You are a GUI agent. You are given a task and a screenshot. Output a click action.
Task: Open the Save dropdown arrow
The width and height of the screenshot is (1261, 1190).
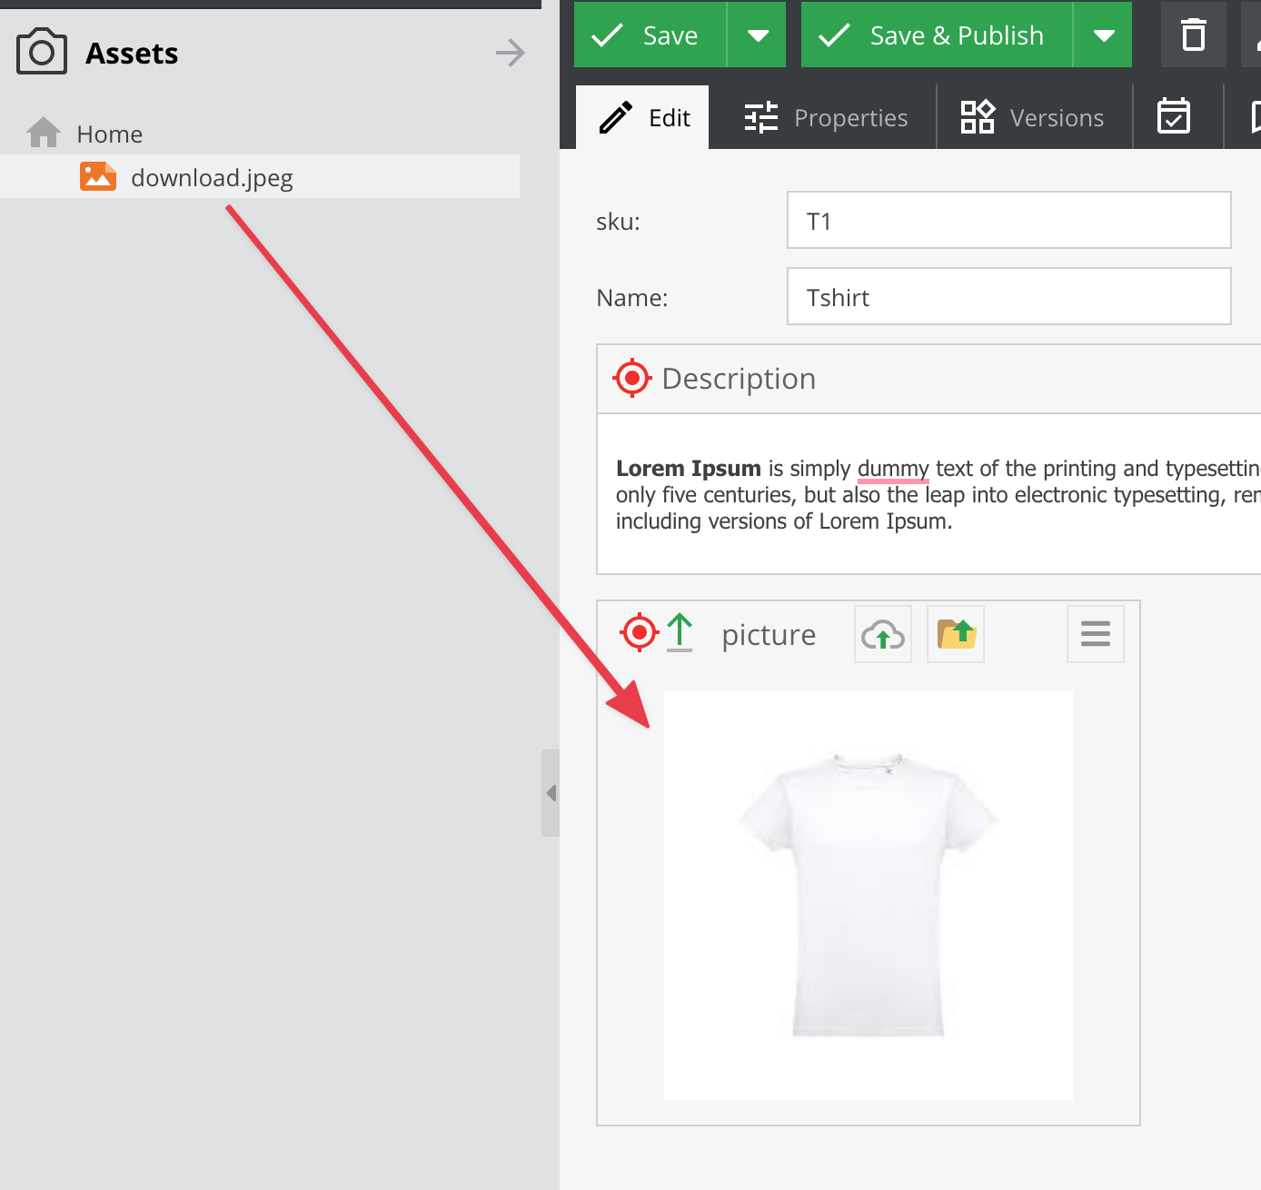coord(757,35)
